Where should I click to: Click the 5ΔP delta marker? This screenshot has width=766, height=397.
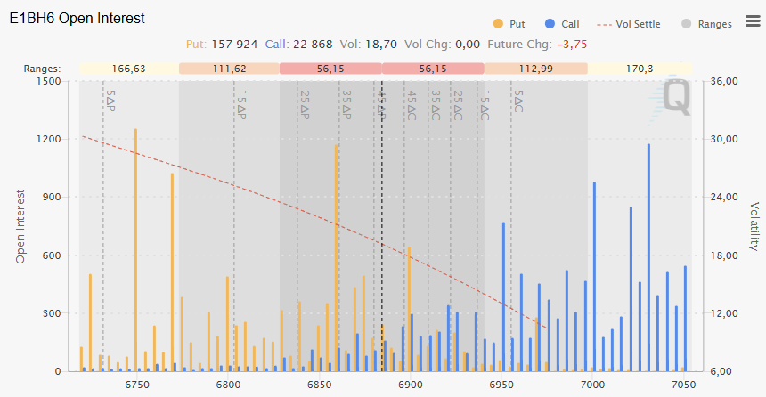tap(110, 100)
